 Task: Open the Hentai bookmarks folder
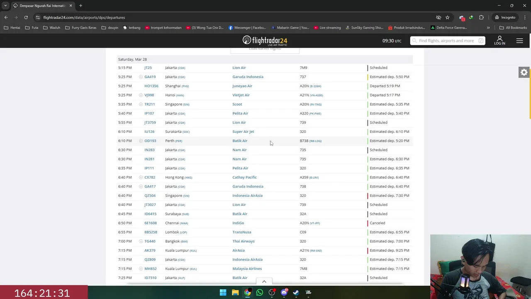pos(12,28)
